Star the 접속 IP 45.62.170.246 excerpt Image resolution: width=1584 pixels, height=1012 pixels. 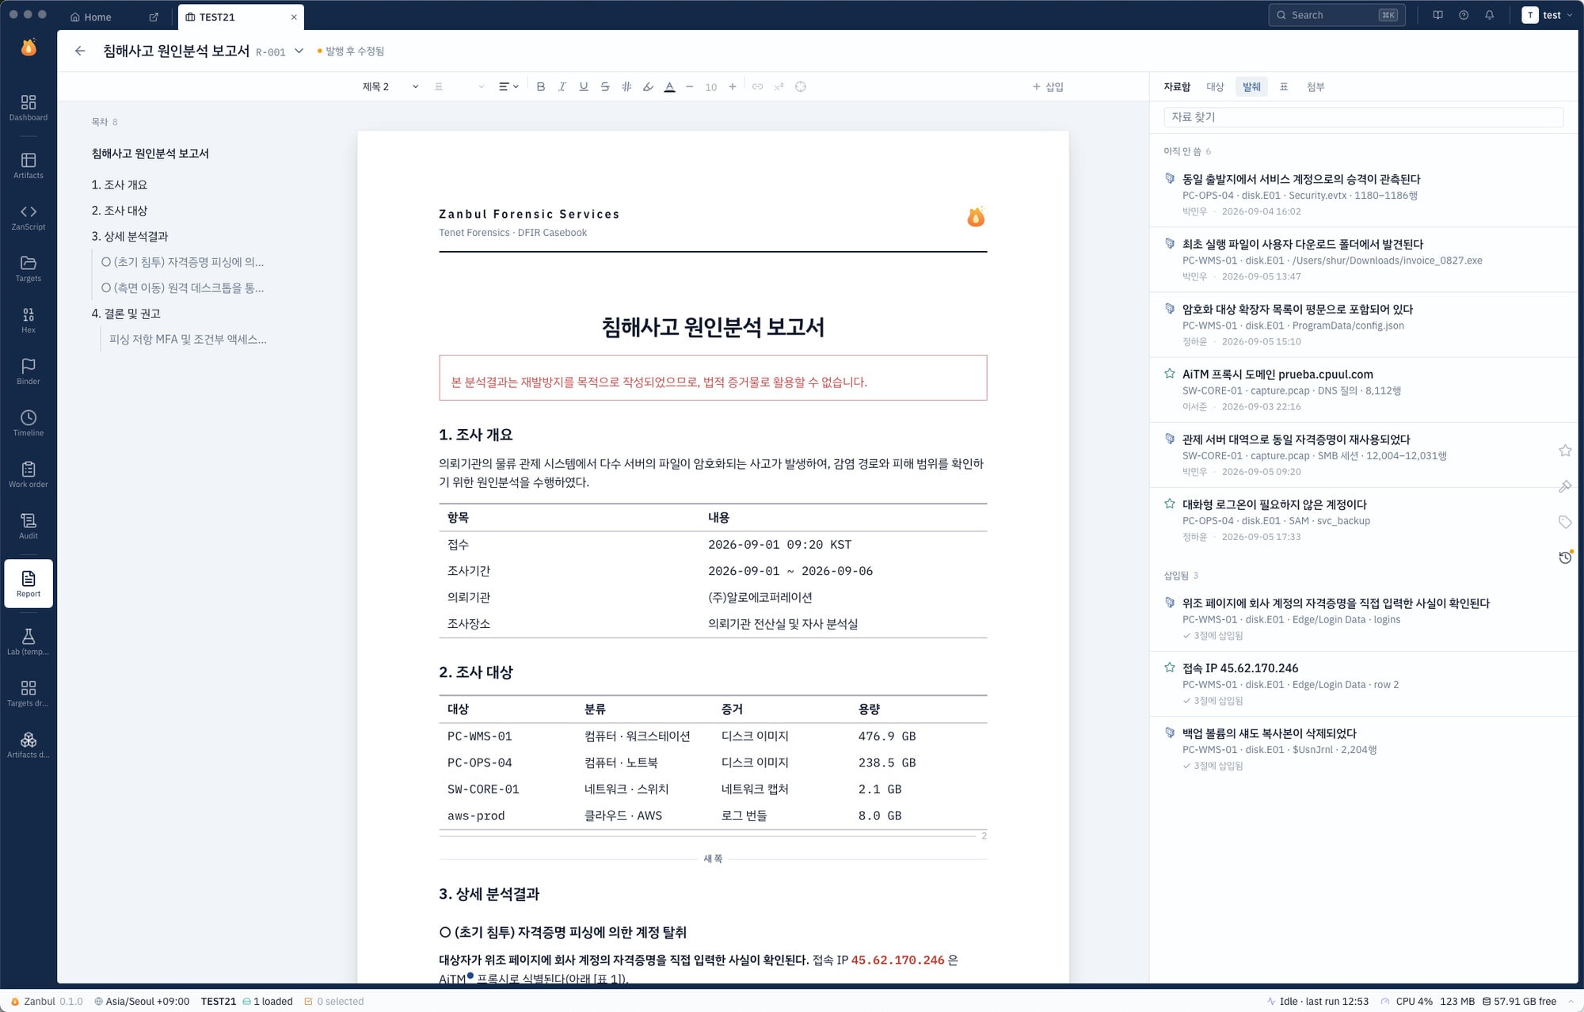pos(1170,668)
